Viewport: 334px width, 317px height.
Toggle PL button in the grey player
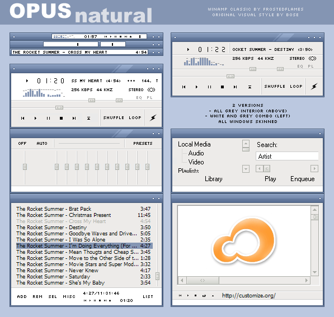point(311,66)
